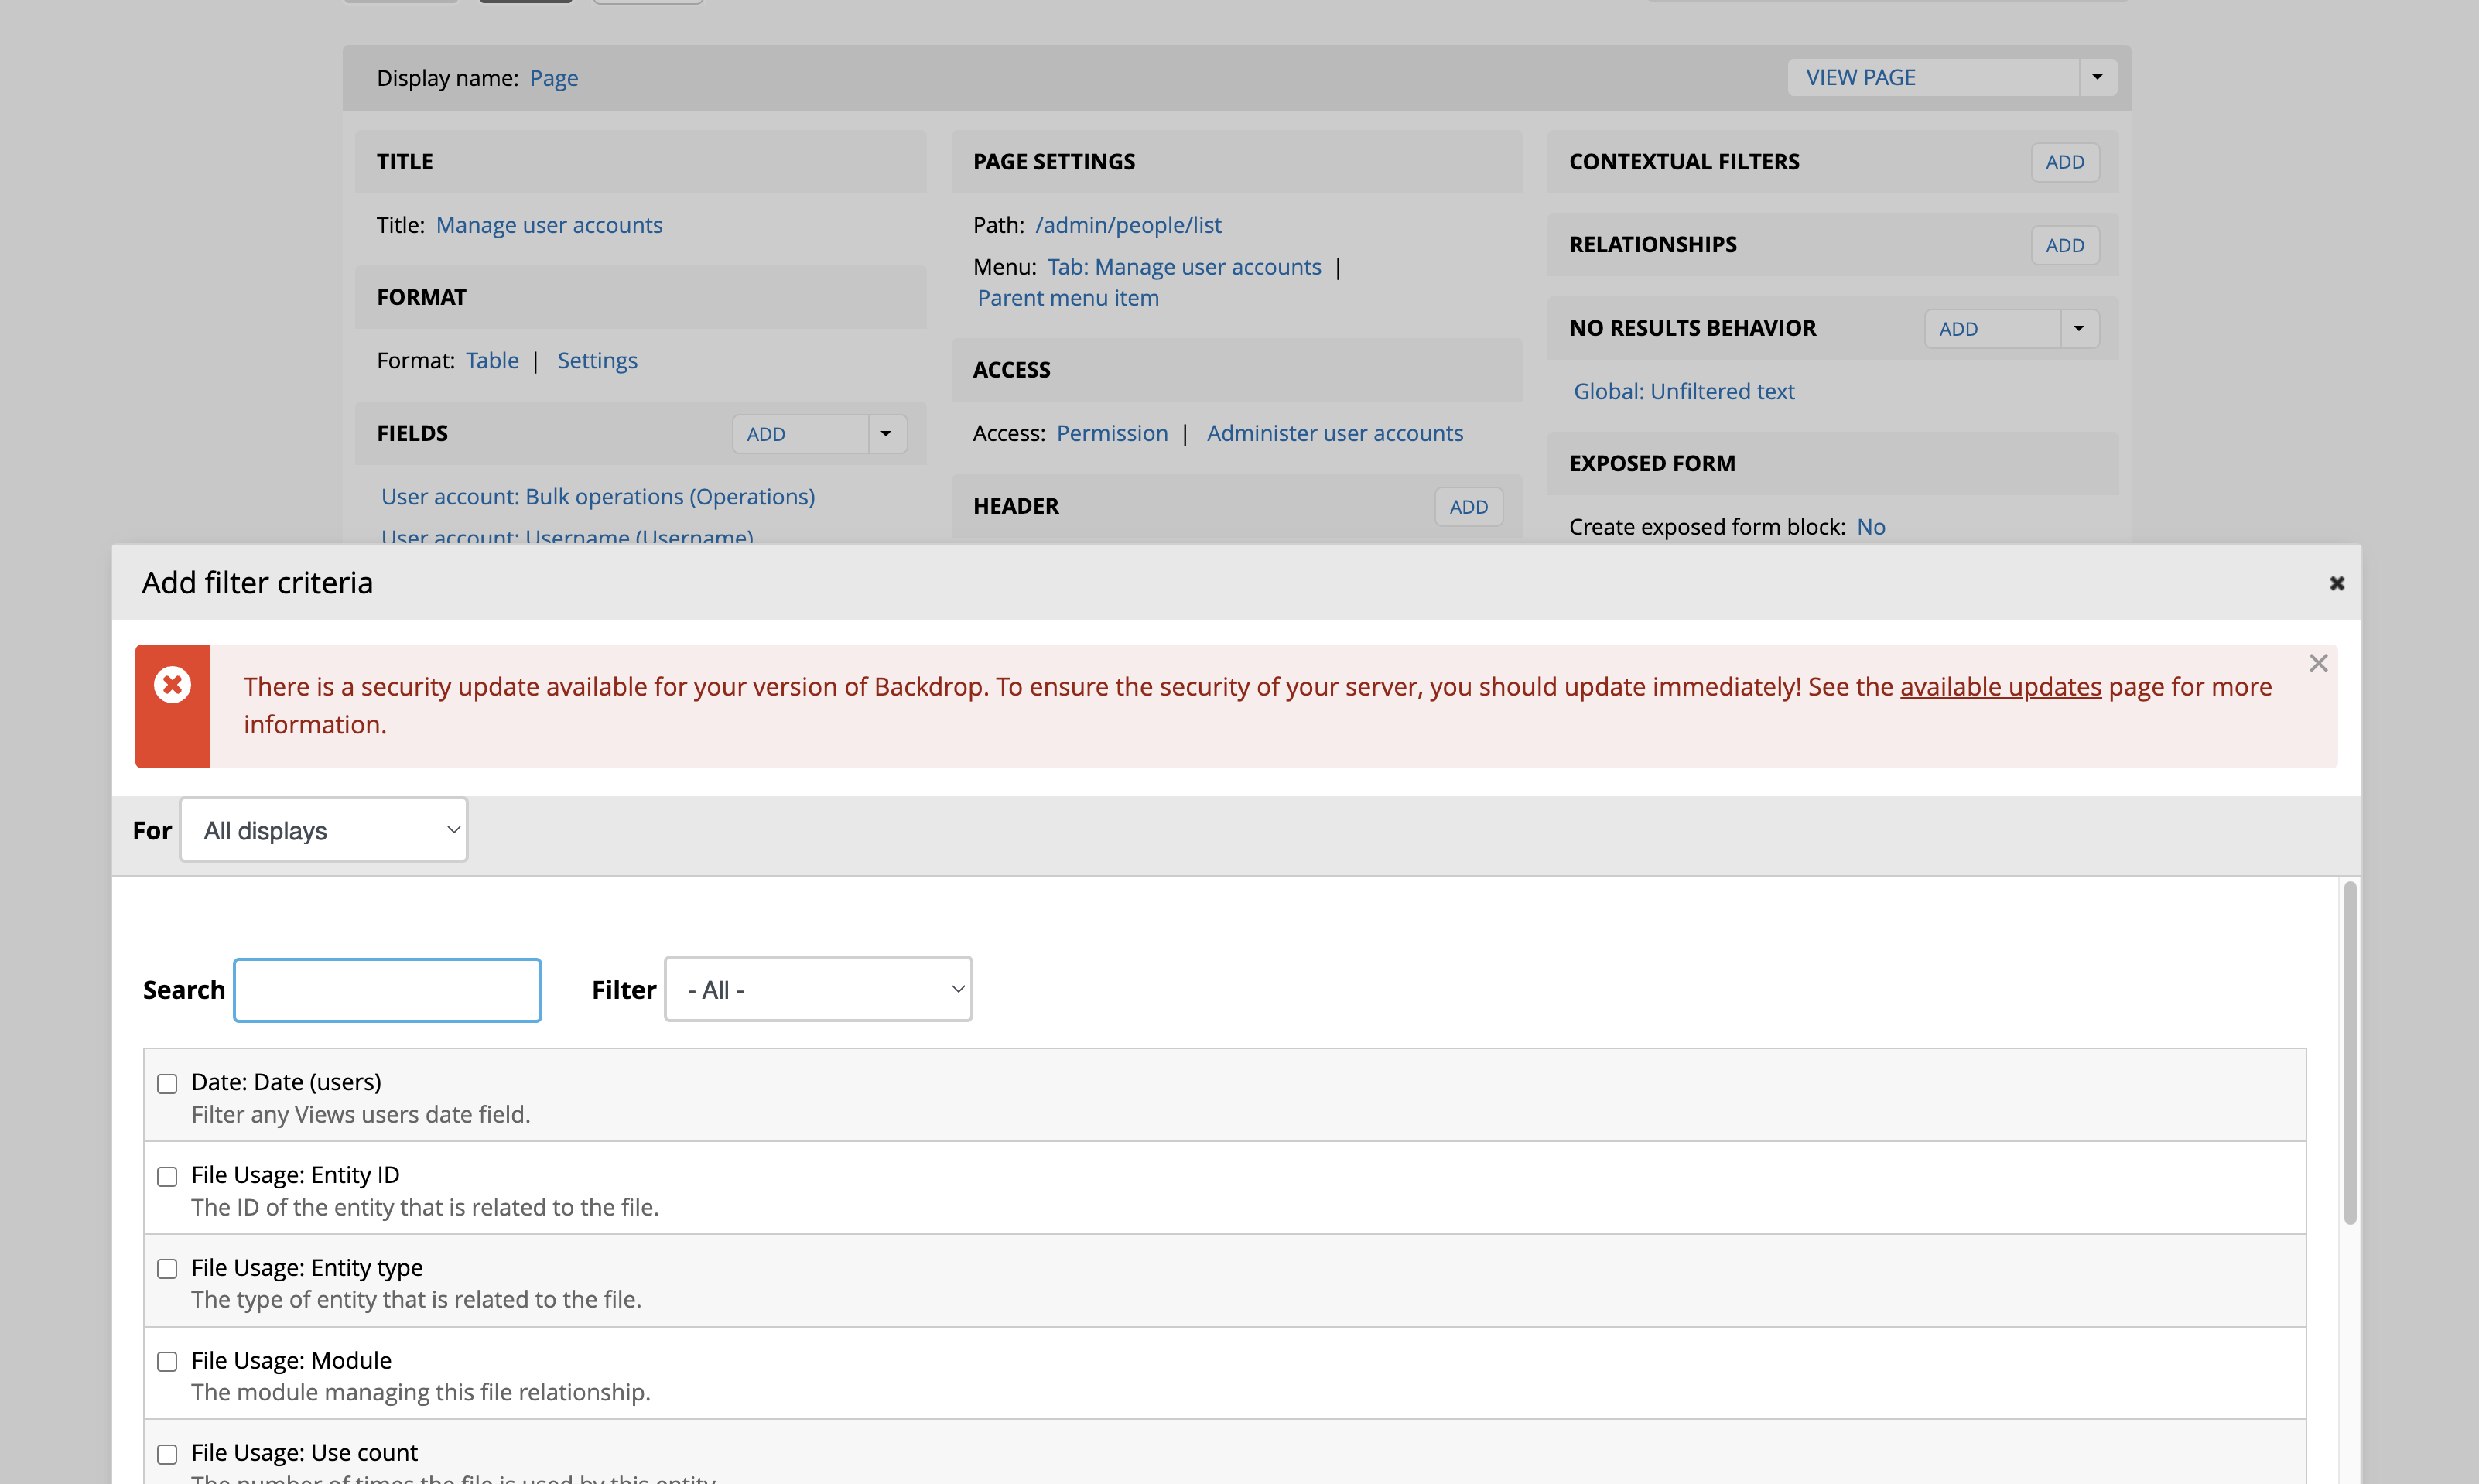The image size is (2479, 1484).
Task: Open the 'Manage user accounts' title link
Action: click(x=549, y=224)
